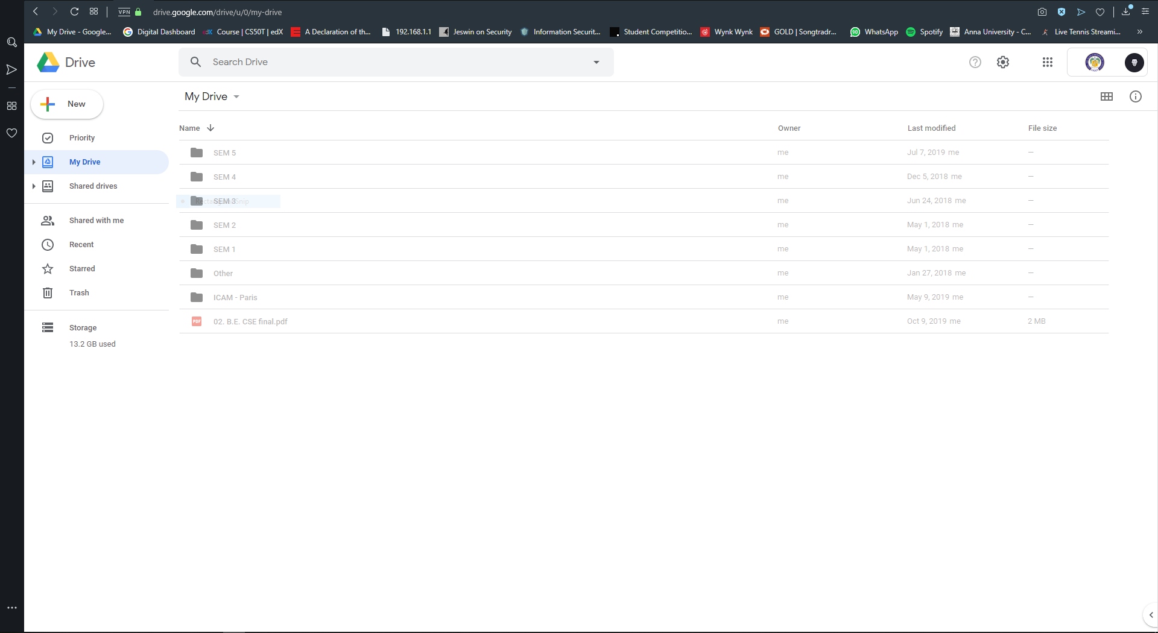This screenshot has height=633, width=1158.
Task: Toggle the VPN badge in the address bar
Action: [124, 12]
